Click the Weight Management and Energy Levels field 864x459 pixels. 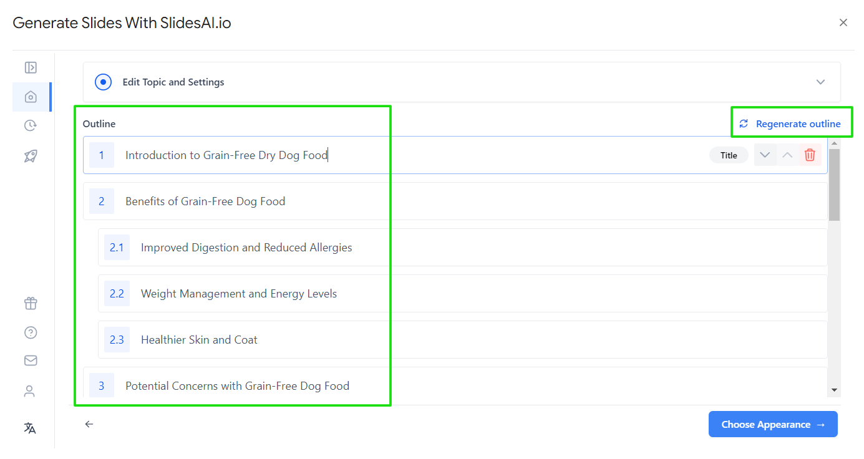pyautogui.click(x=463, y=293)
